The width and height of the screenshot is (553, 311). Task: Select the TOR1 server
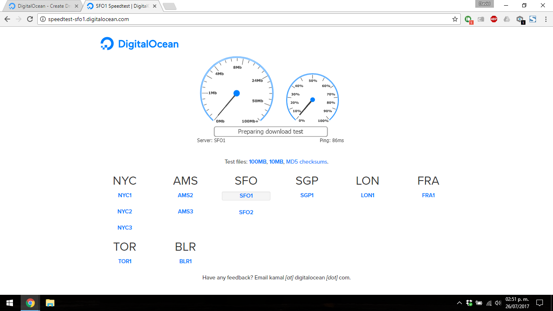(125, 261)
